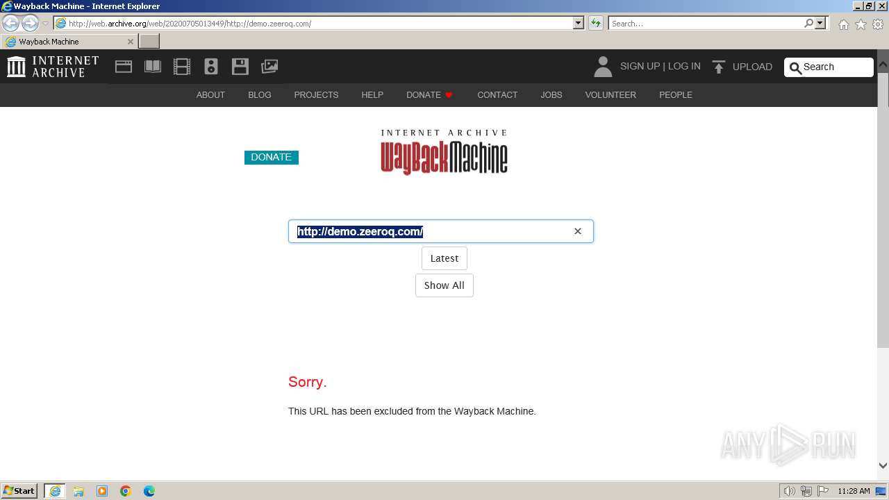Open the browser Tools gear icon
The height and width of the screenshot is (500, 889).
(x=878, y=24)
